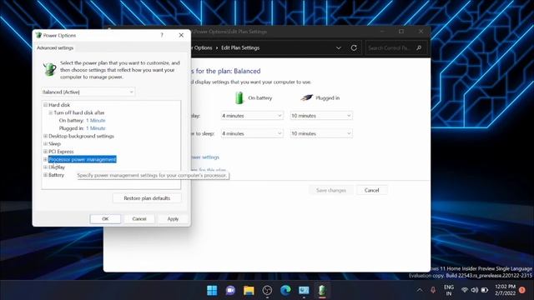
Task: Expand the Sleep tree node
Action: (x=45, y=144)
